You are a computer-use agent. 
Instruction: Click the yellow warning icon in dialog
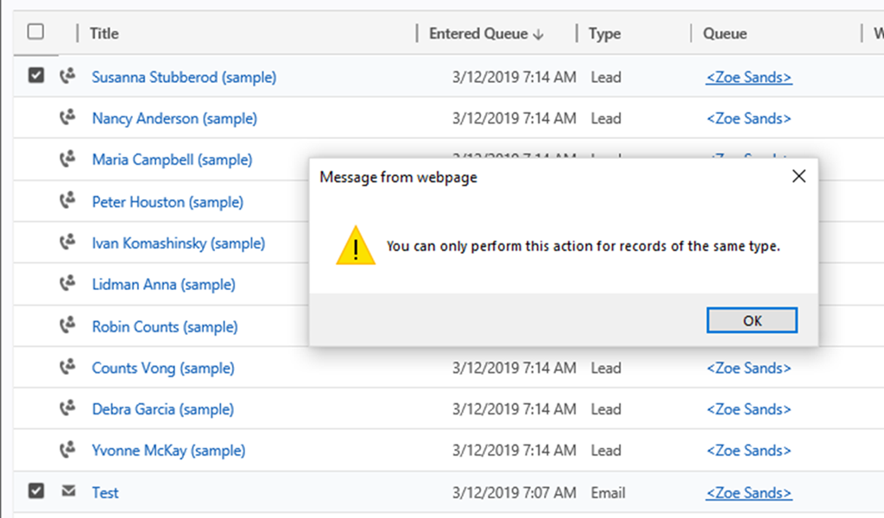click(x=356, y=246)
